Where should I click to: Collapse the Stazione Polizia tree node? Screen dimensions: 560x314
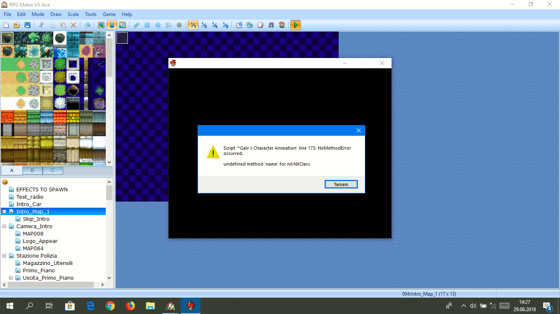[5, 256]
